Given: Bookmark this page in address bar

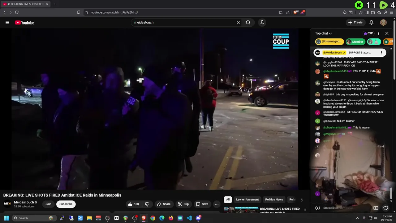Looking at the screenshot, I should tap(79, 12).
